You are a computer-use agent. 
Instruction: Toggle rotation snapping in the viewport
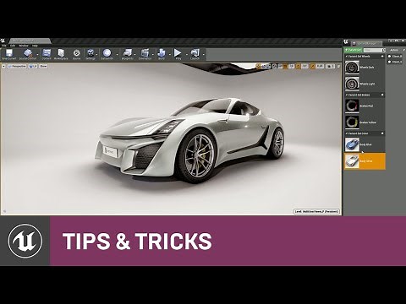pyautogui.click(x=299, y=67)
